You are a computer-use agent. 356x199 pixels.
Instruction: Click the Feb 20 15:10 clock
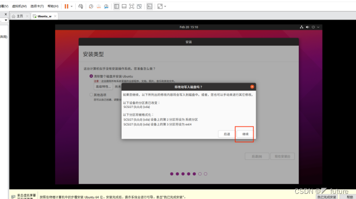pyautogui.click(x=189, y=27)
